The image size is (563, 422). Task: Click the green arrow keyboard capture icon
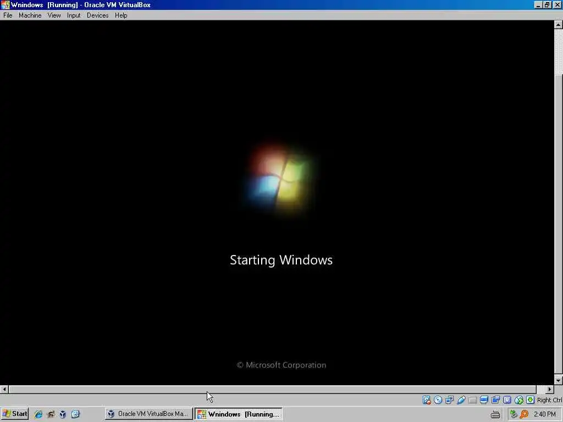[x=531, y=400]
